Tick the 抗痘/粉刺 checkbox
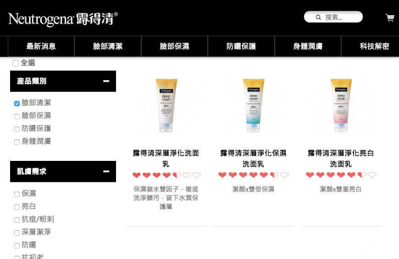The image size is (399, 259). [x=17, y=220]
